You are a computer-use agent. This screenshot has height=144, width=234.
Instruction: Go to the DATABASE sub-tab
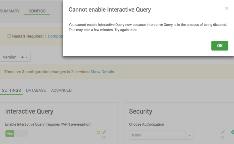tap(36, 90)
